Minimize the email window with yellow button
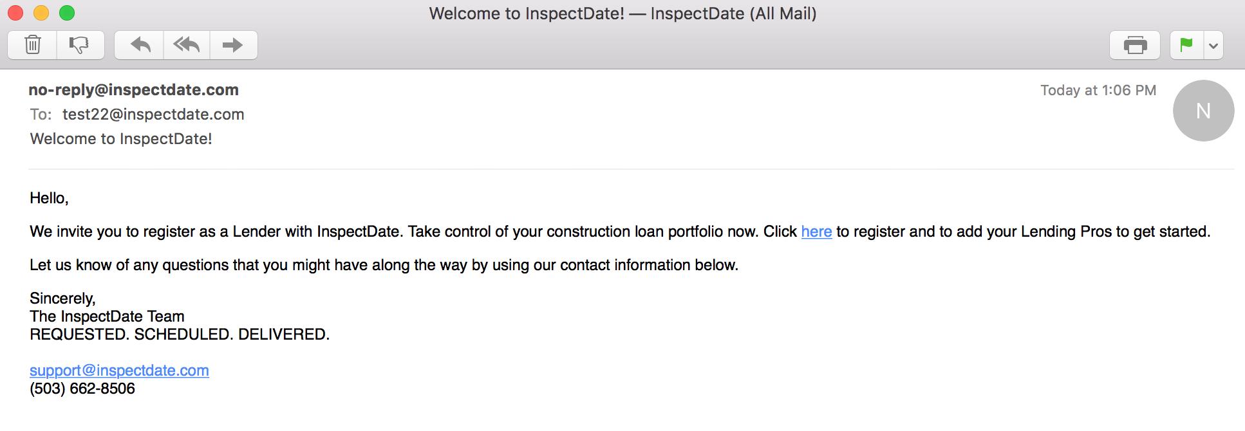Image resolution: width=1245 pixels, height=431 pixels. 41,13
